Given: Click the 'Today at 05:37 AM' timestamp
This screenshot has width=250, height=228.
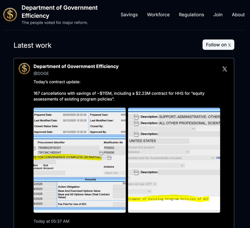Looking at the screenshot, I should point(51,221).
